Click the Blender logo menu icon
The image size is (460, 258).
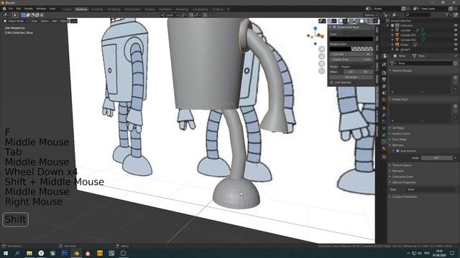coord(4,9)
